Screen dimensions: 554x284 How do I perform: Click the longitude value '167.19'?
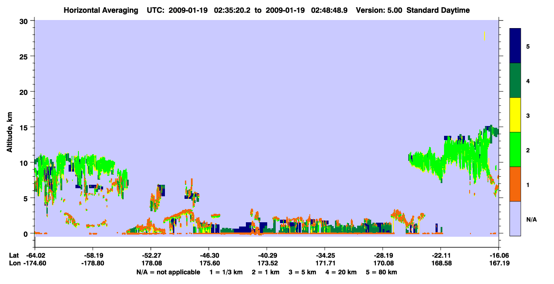[499, 264]
